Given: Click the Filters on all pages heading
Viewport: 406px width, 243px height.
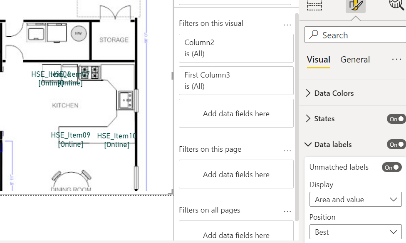Looking at the screenshot, I should 210,210.
